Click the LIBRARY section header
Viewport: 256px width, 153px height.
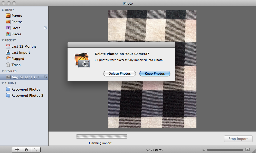[8, 10]
